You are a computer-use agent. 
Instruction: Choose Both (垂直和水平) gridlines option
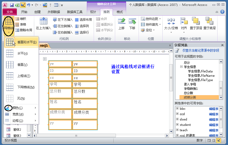(x=21, y=42)
